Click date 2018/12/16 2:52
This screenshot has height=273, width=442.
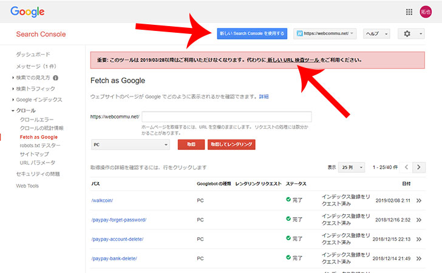tap(393, 220)
